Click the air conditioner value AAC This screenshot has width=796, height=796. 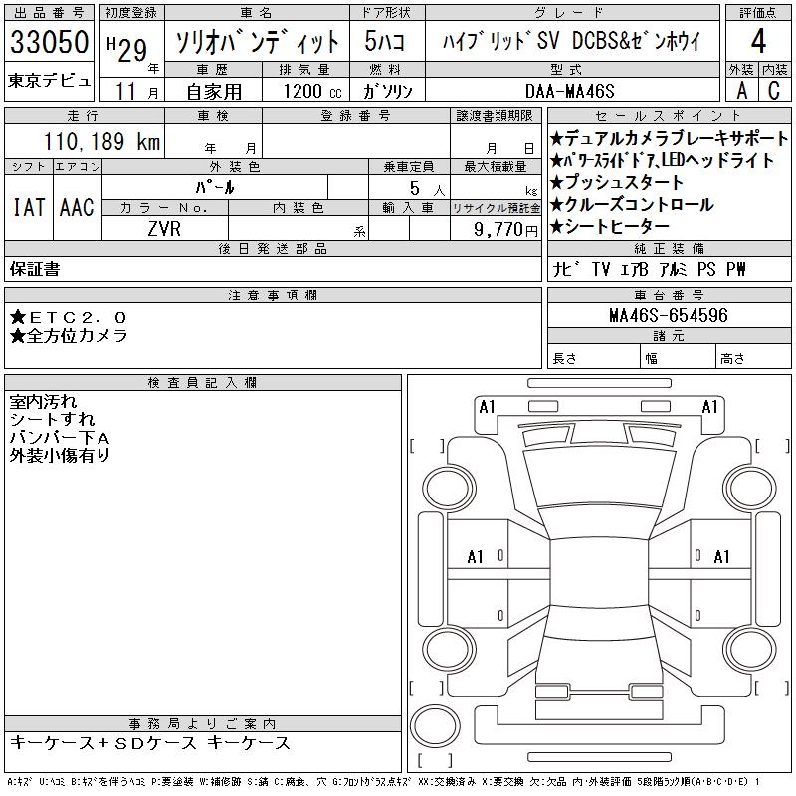[78, 207]
